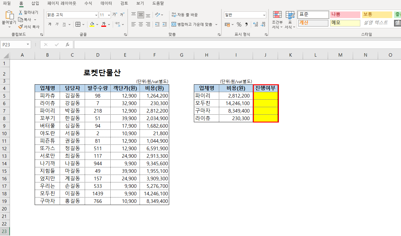This screenshot has height=236, width=401.
Task: Increase font size with larger 가 icon
Action: pyautogui.click(x=115, y=14)
